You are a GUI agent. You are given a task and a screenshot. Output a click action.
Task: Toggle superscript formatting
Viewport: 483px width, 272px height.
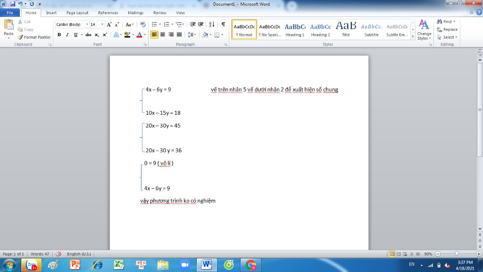pyautogui.click(x=105, y=35)
